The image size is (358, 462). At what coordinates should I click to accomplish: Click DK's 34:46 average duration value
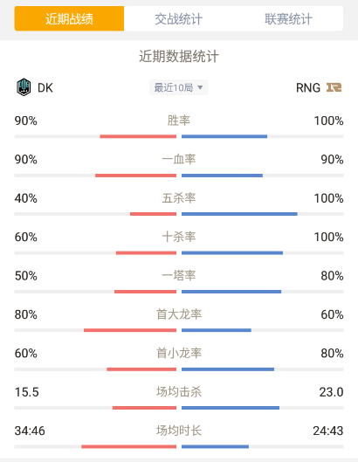tap(30, 431)
